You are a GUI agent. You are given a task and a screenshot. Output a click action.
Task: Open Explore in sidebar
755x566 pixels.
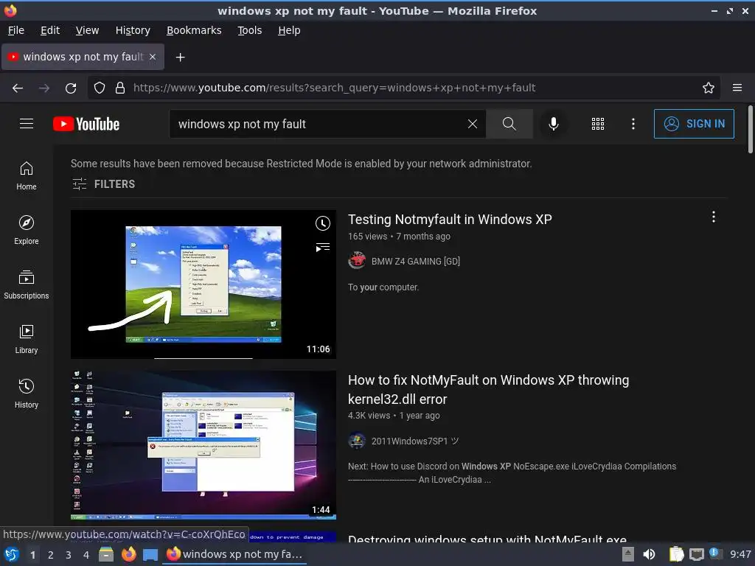(27, 230)
